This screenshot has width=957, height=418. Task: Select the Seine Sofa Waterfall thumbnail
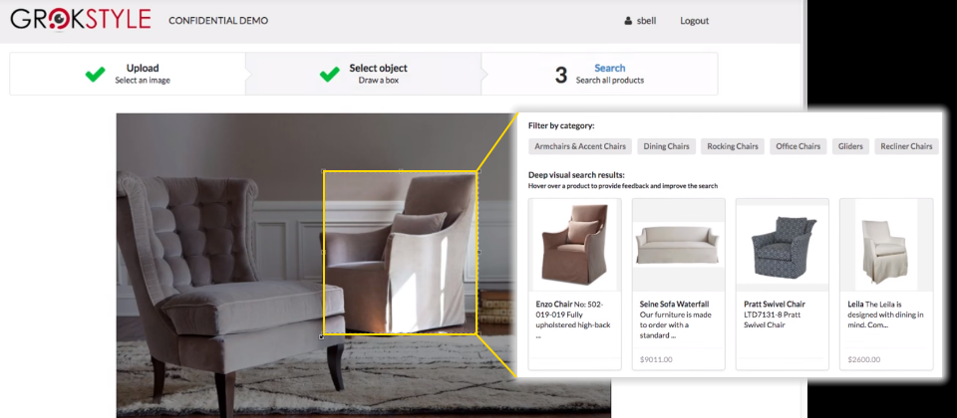pos(678,245)
